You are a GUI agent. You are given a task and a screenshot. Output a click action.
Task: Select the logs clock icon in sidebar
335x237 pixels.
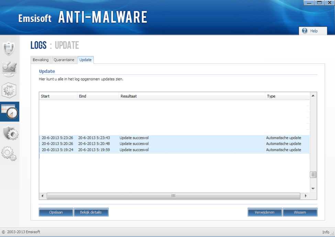(10, 112)
